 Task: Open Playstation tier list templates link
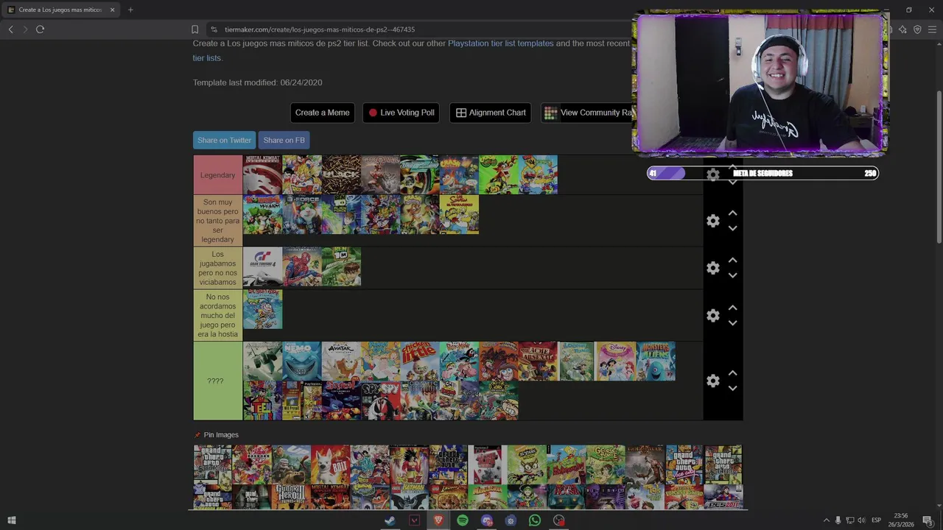501,43
